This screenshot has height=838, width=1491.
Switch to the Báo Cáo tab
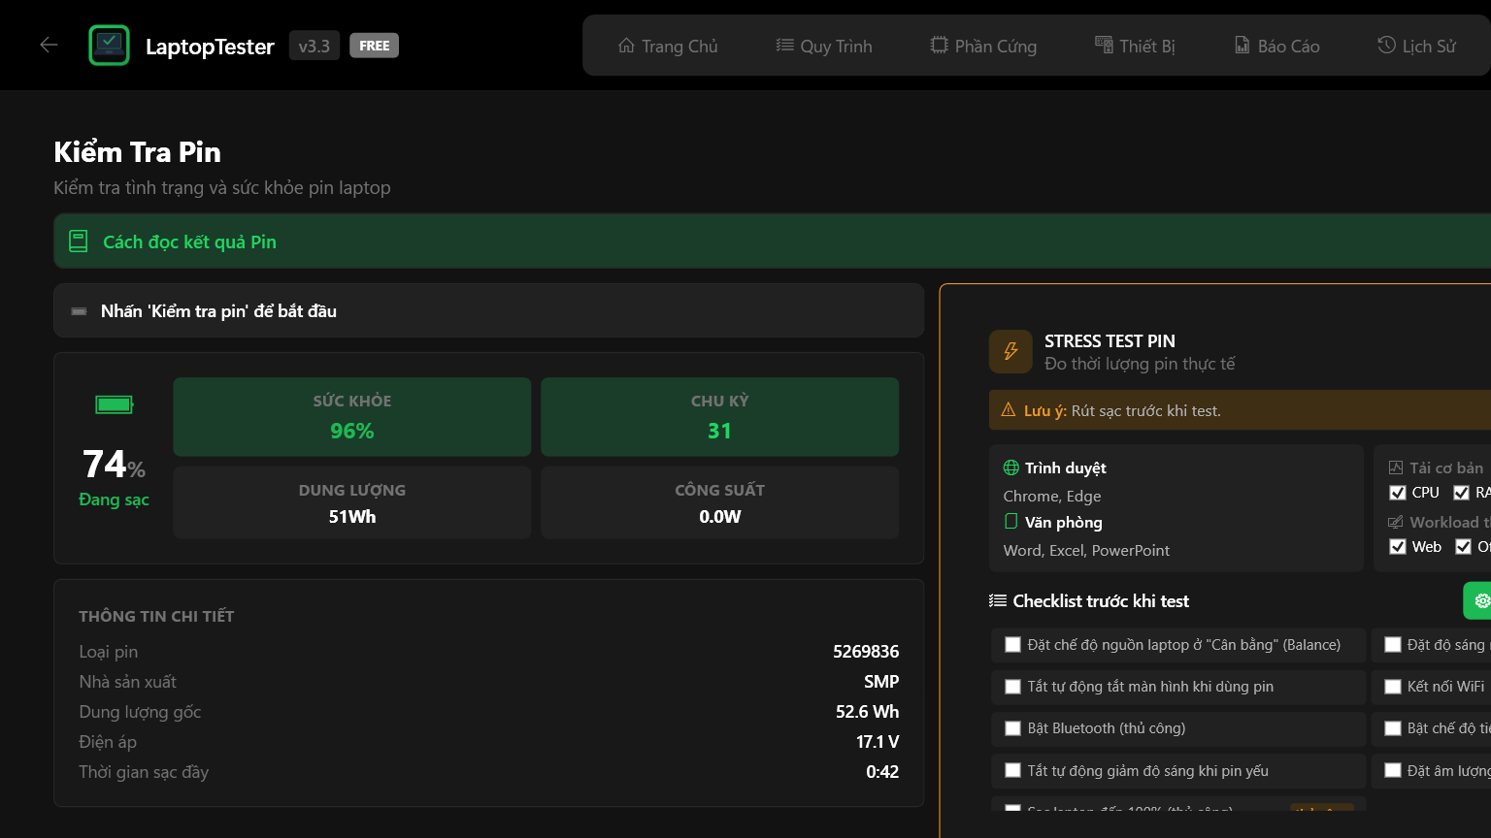[x=1276, y=46]
